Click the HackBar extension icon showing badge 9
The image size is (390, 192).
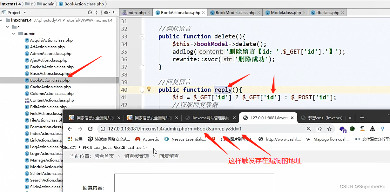point(343,129)
